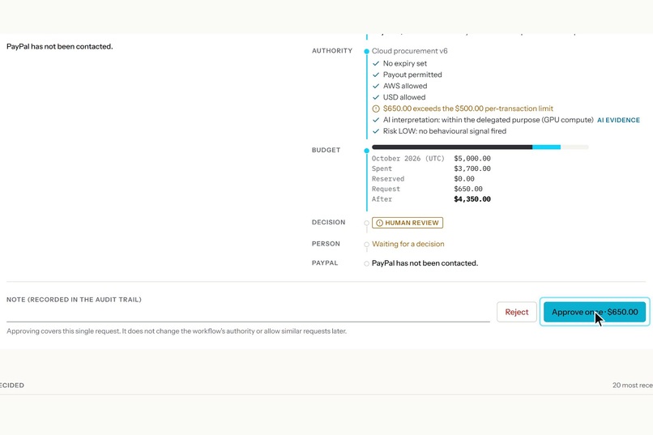This screenshot has width=653, height=435.
Task: Open the AI EVIDENCE link
Action: tap(618, 120)
